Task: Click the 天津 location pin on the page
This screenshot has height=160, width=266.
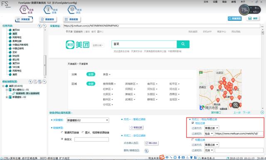Action: coord(67,31)
